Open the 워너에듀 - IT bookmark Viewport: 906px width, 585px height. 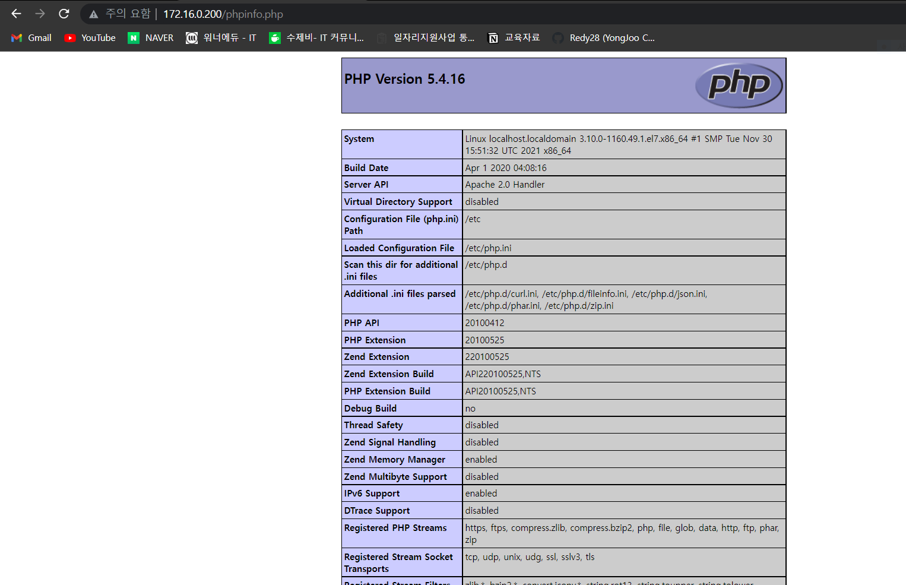[x=221, y=38]
